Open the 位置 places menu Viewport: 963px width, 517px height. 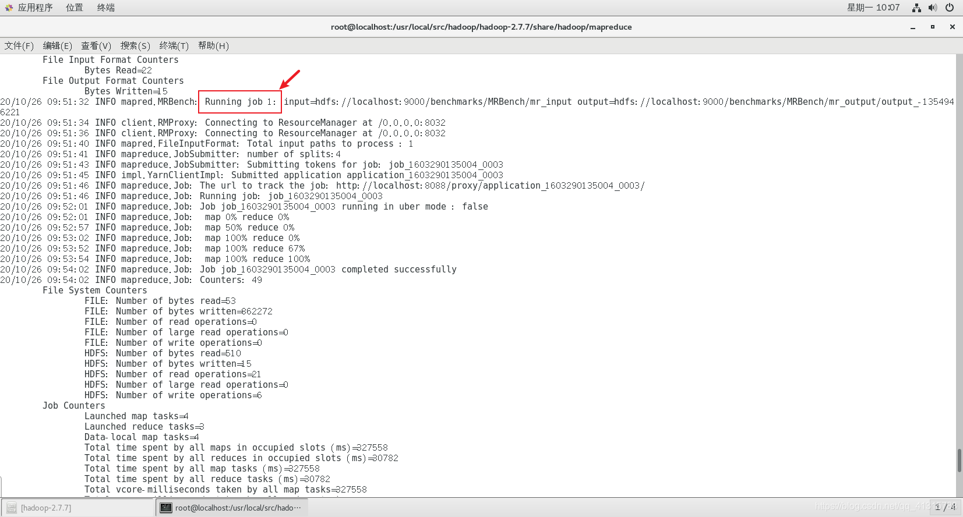(x=74, y=8)
